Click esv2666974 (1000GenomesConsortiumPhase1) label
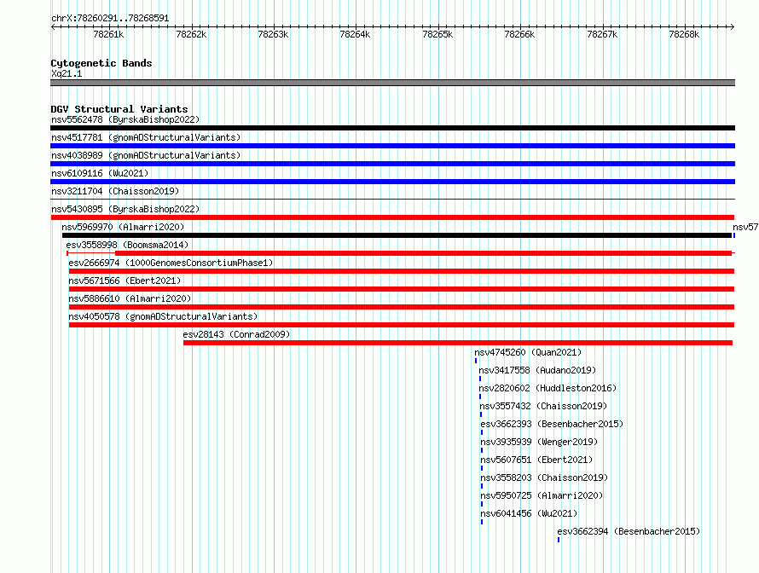This screenshot has width=759, height=573. point(171,263)
